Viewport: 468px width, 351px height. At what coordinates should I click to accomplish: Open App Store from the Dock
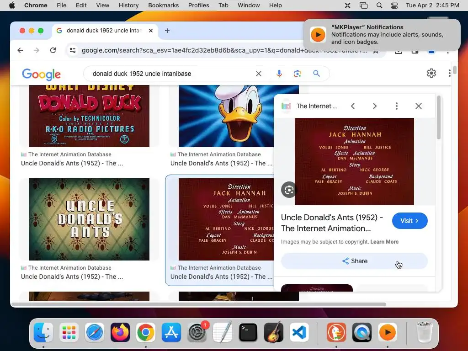pos(171,332)
